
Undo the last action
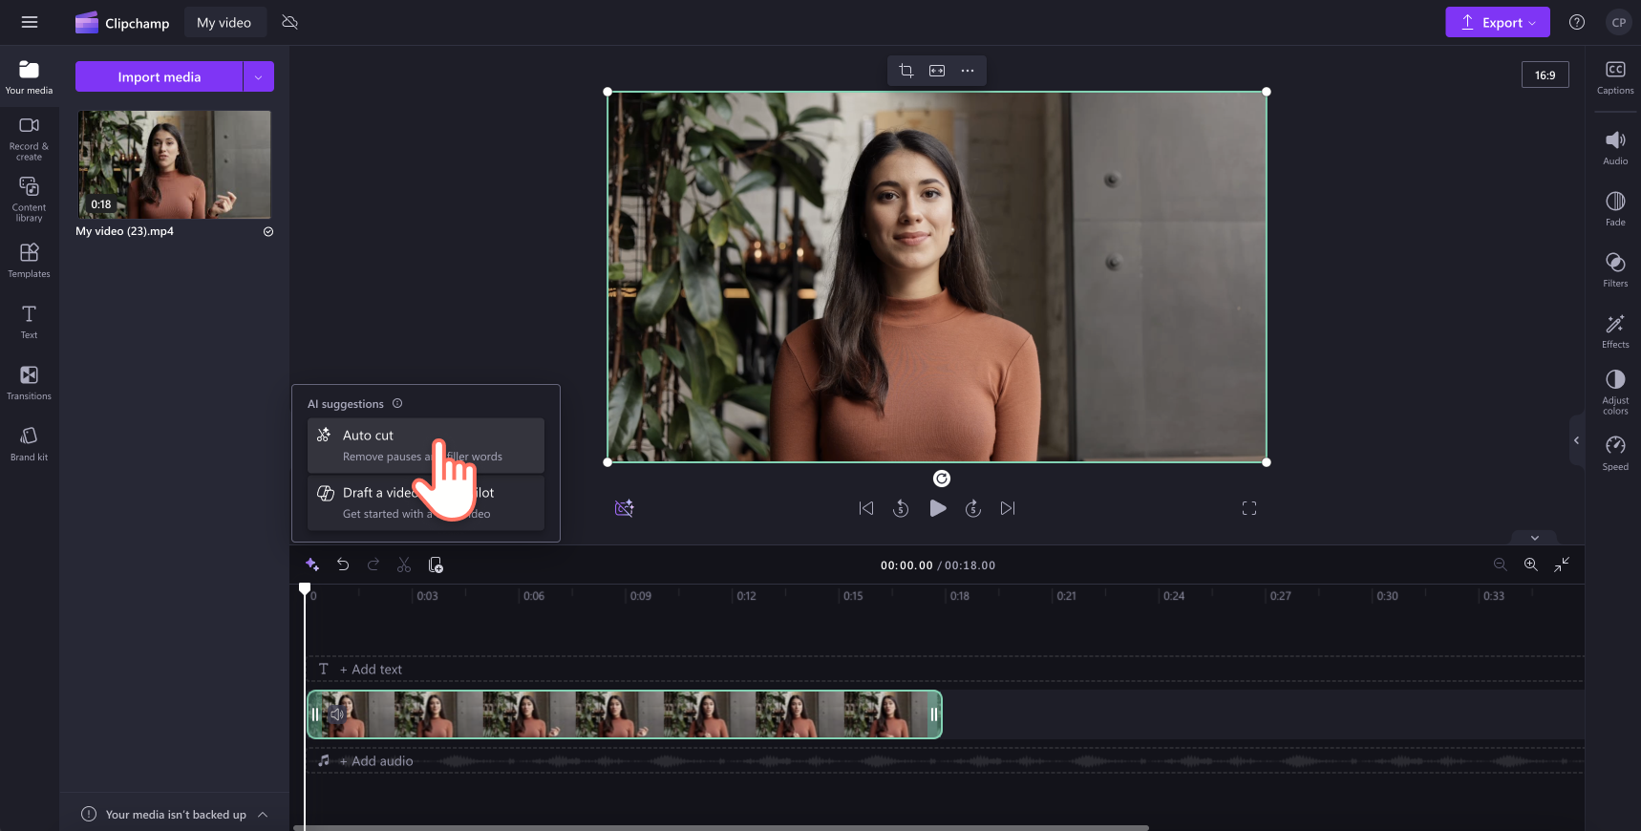point(343,565)
